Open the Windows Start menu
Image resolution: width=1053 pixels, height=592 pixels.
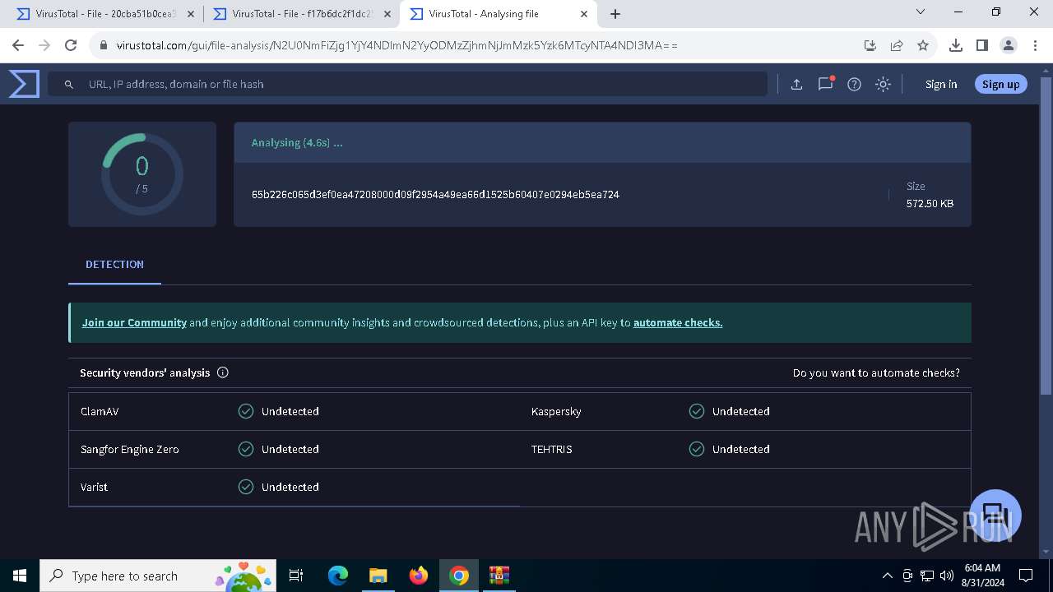[x=20, y=576]
